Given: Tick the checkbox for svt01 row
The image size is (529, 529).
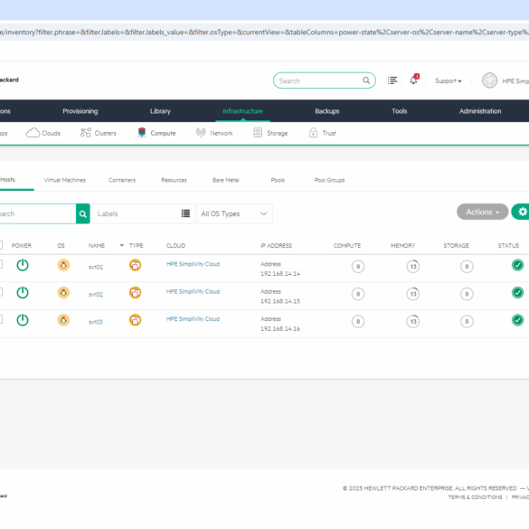Looking at the screenshot, I should coord(1,264).
